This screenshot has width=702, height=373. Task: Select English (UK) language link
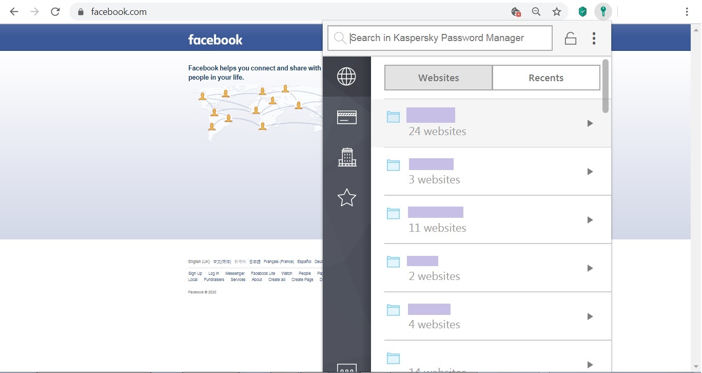(199, 262)
